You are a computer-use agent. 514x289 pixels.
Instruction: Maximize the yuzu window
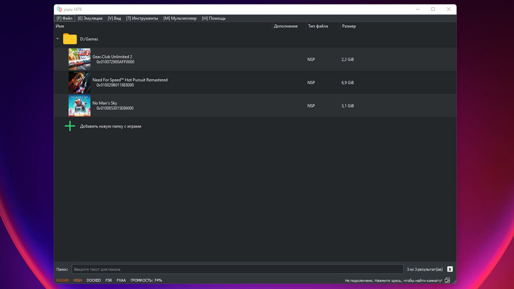pyautogui.click(x=433, y=9)
